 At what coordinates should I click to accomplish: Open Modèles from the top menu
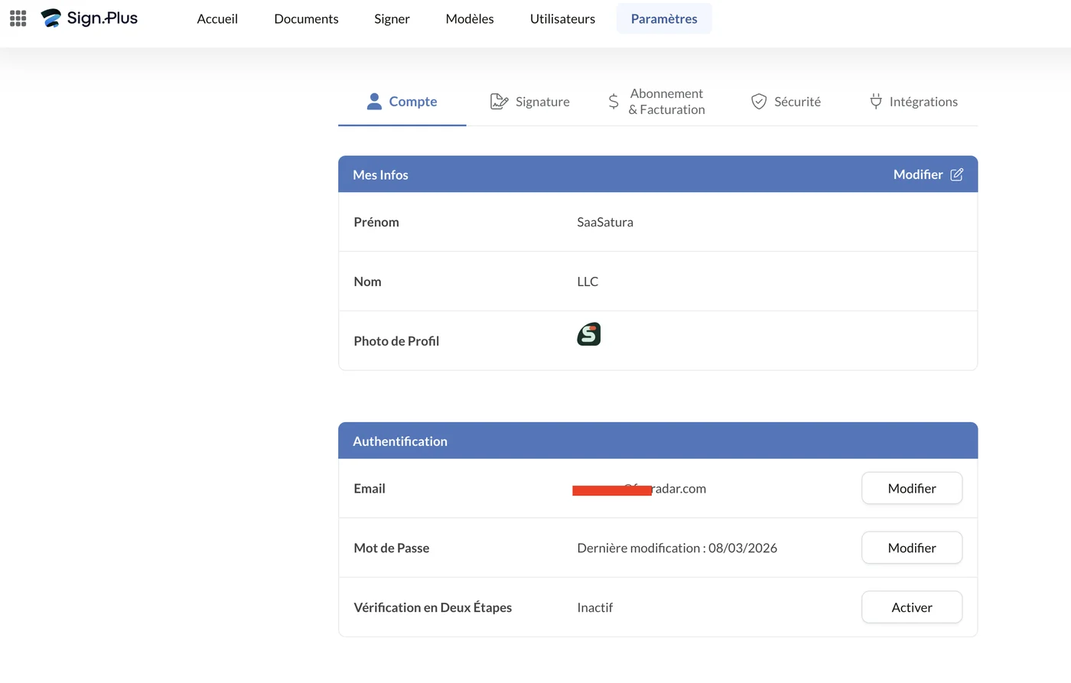tap(470, 18)
